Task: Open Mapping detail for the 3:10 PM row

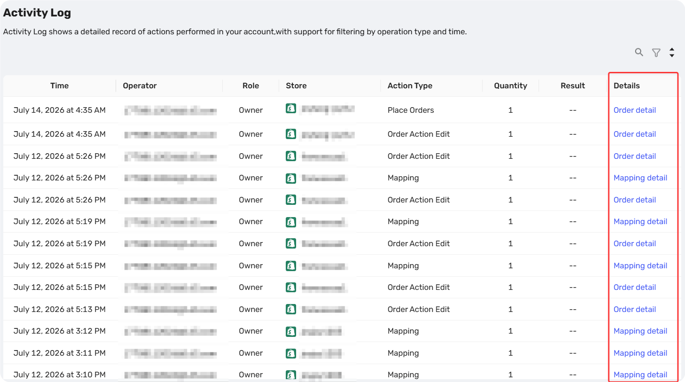Action: pos(640,374)
